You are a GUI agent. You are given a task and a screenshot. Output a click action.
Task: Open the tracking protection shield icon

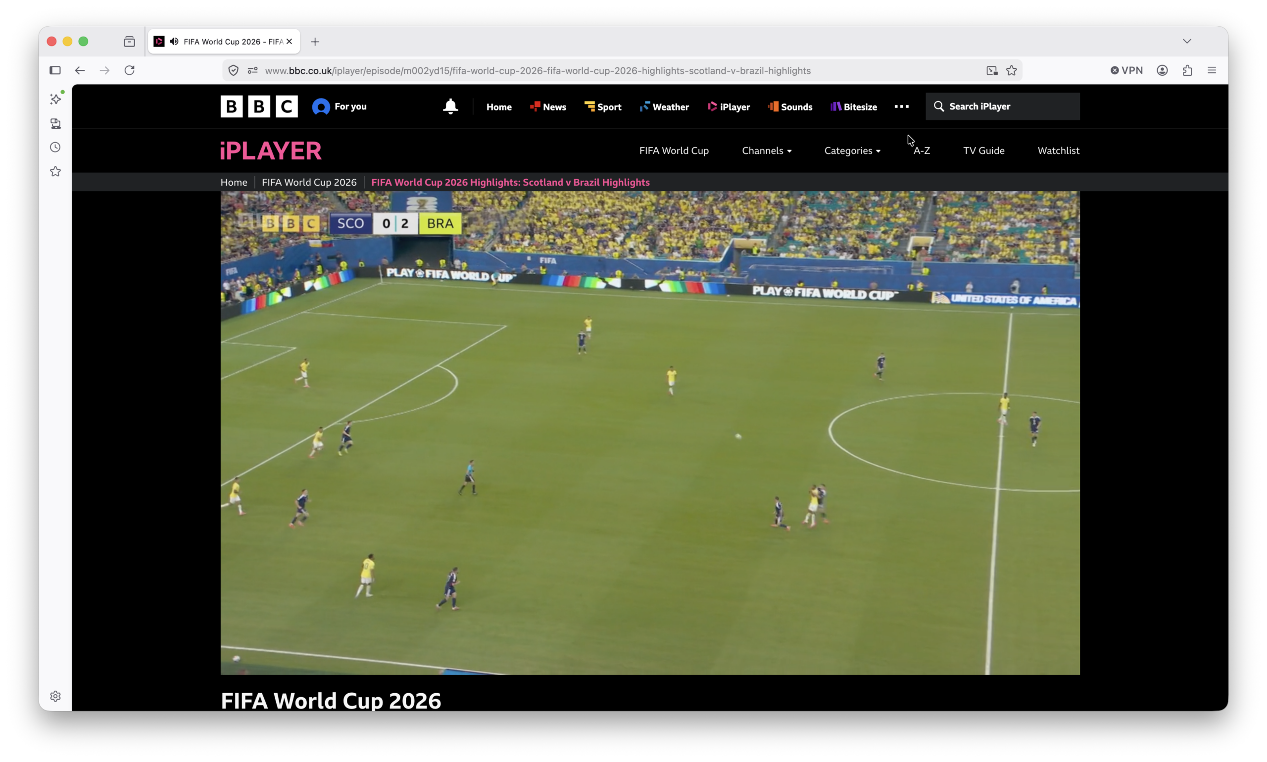(234, 70)
